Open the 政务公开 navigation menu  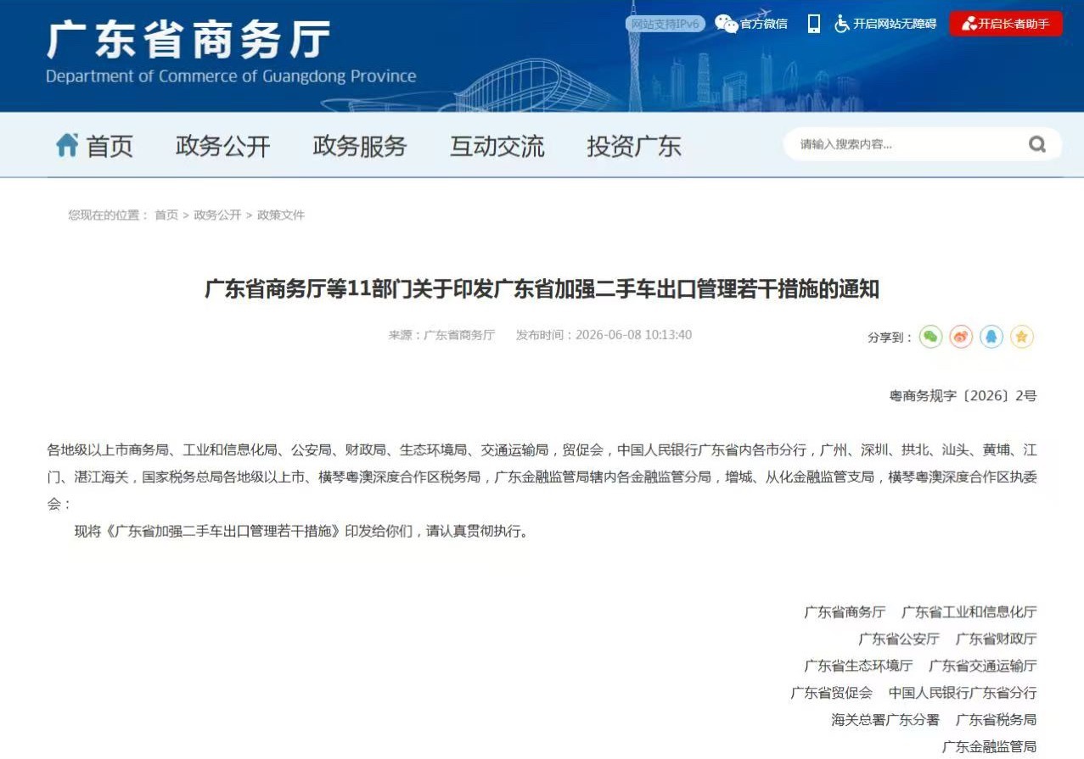[x=223, y=146]
